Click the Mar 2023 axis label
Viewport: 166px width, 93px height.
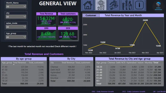coord(145,53)
